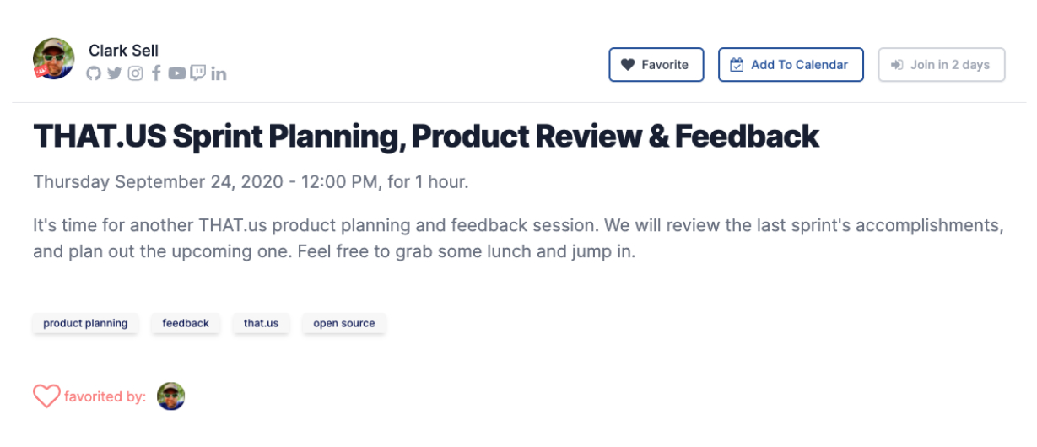Select the feedback tag

tap(186, 323)
